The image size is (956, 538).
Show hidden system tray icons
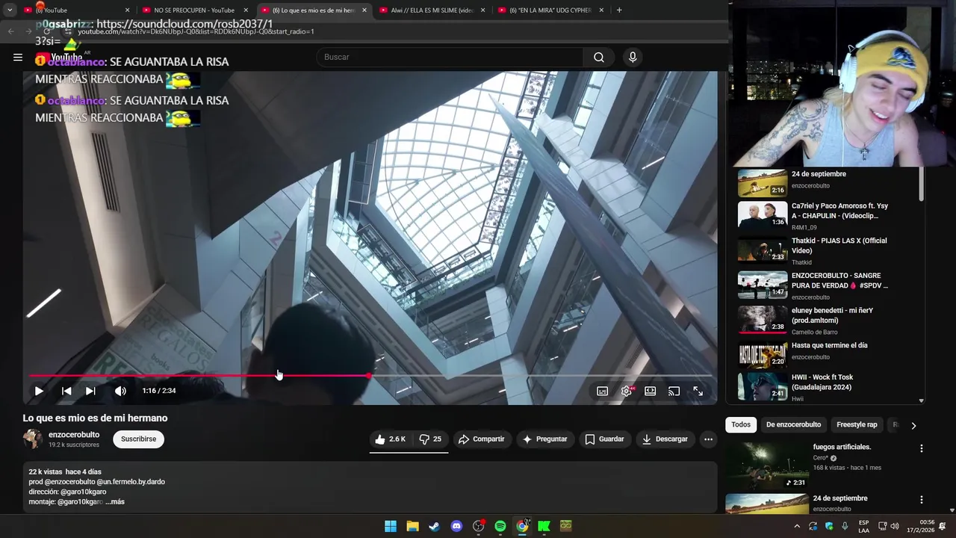point(797,526)
